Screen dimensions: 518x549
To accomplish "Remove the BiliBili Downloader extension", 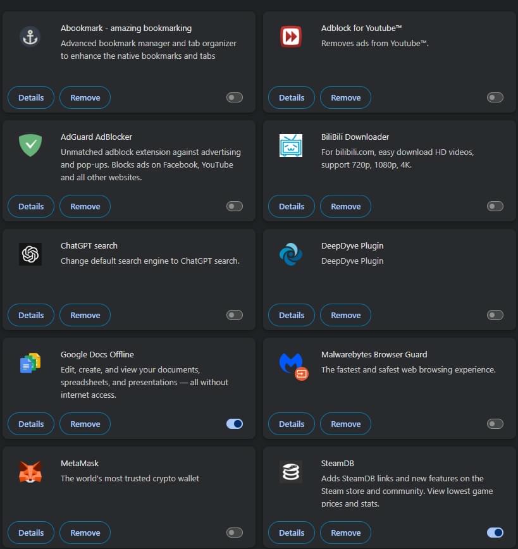I will (x=345, y=206).
